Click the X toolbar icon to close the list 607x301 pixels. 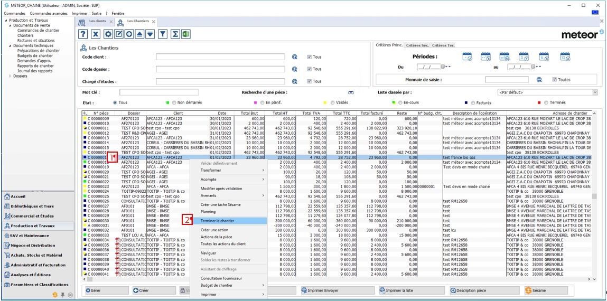click(96, 34)
